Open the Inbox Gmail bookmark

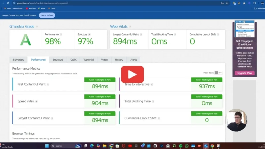coord(14,8)
